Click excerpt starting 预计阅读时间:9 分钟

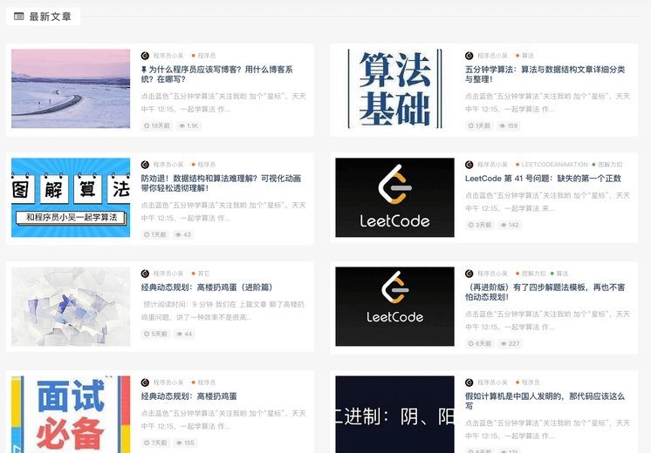223,311
